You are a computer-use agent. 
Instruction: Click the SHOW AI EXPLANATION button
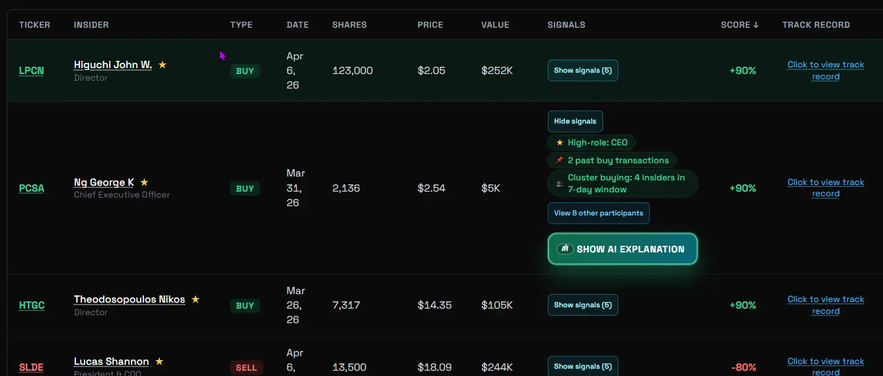coord(623,249)
